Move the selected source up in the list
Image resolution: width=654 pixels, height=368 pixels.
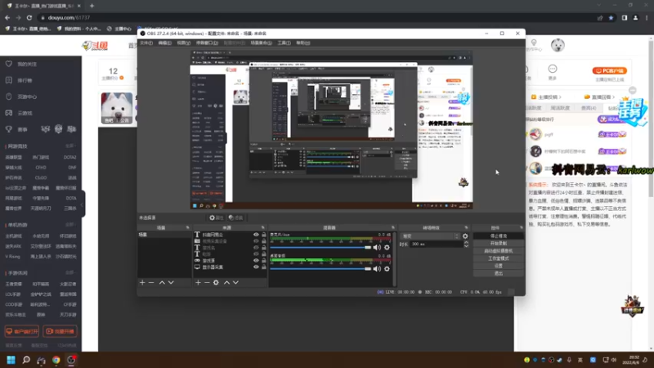click(x=226, y=282)
